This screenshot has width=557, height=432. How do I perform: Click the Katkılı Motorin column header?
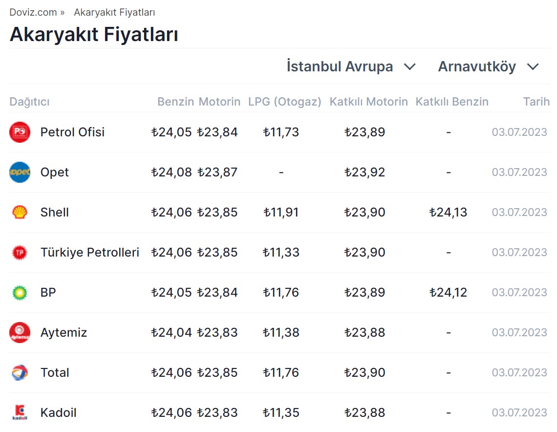pyautogui.click(x=368, y=102)
